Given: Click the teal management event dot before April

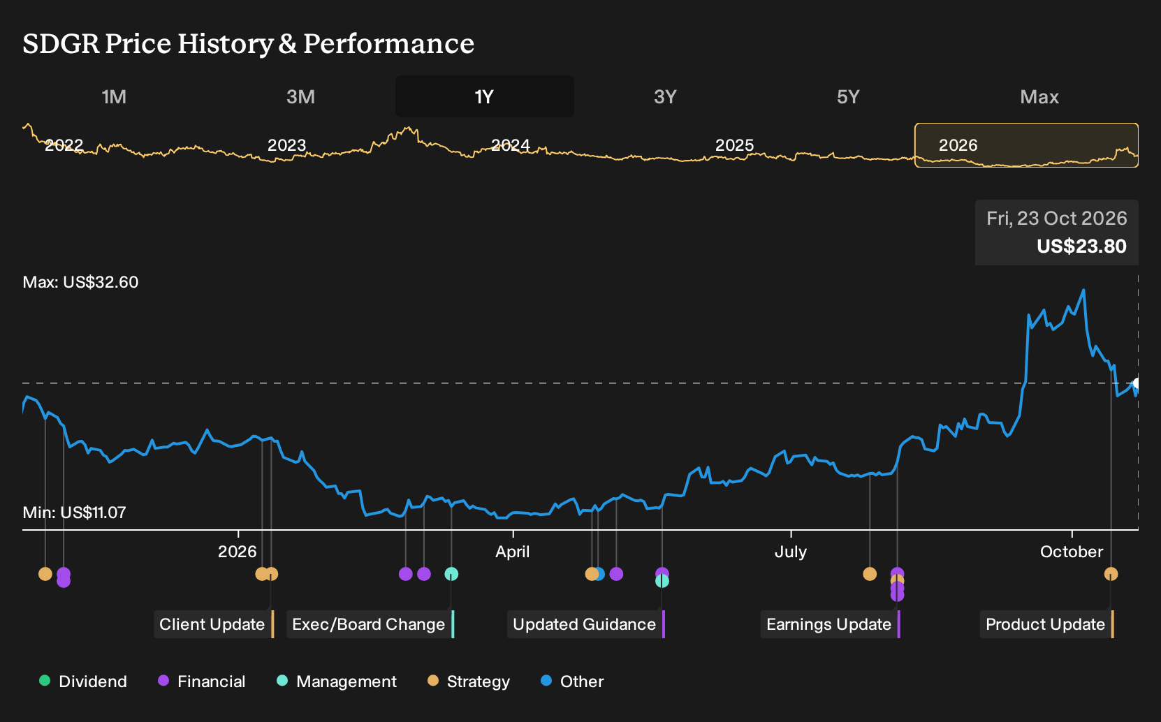Looking at the screenshot, I should [x=451, y=574].
